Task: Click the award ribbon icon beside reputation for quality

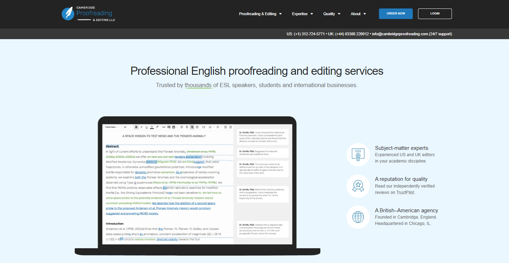Action: 358,186
